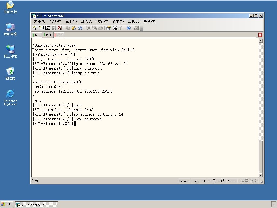The height and width of the screenshot is (208, 277).
Task: Open the 查看(V) menu
Action: pos(71,21)
